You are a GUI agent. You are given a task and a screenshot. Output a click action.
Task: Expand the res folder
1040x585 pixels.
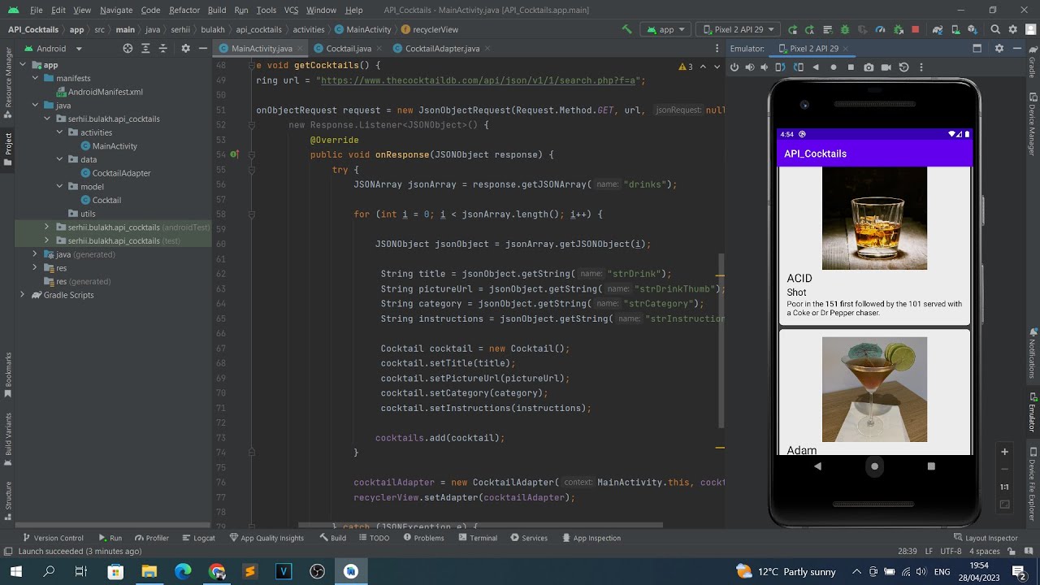tap(34, 268)
